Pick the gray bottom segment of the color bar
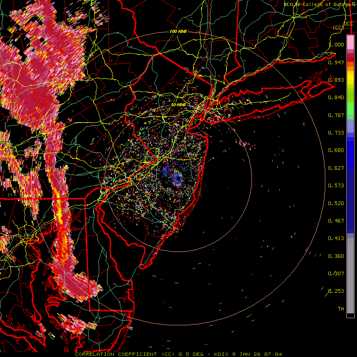This screenshot has height=357, width=357. 350,276
